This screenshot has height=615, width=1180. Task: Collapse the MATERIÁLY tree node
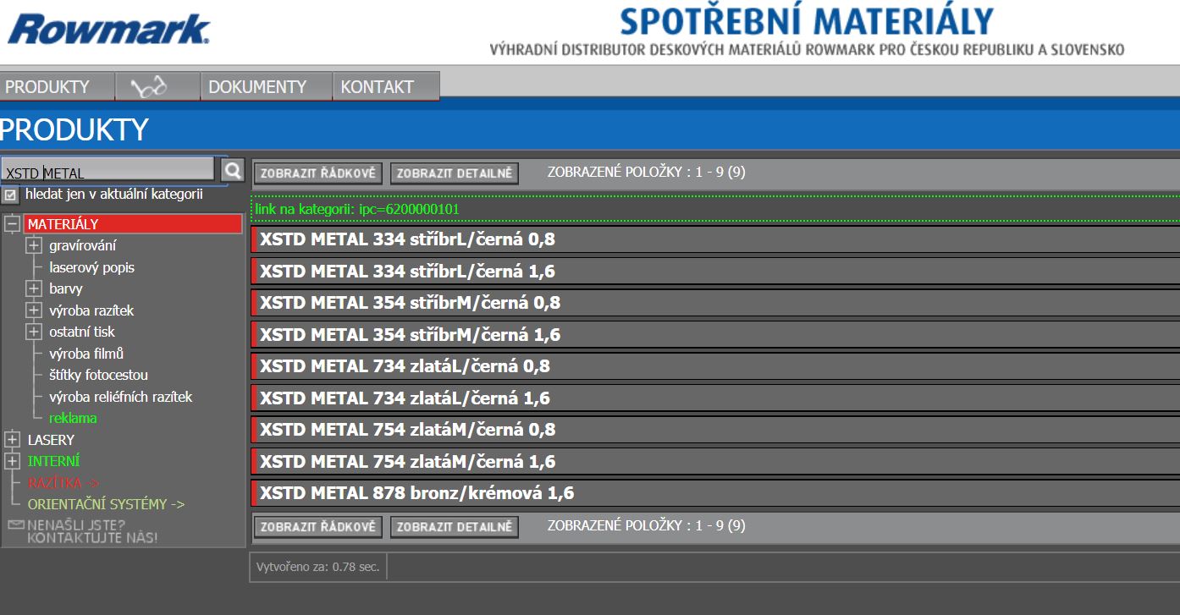[x=12, y=224]
